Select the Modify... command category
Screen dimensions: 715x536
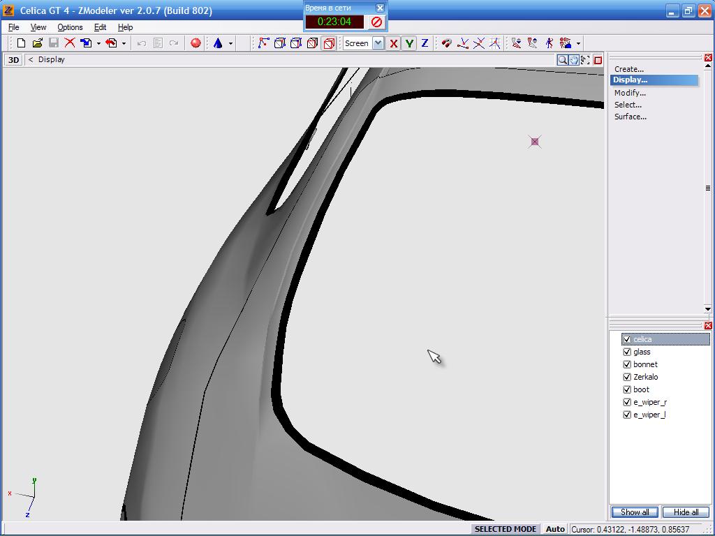(630, 93)
